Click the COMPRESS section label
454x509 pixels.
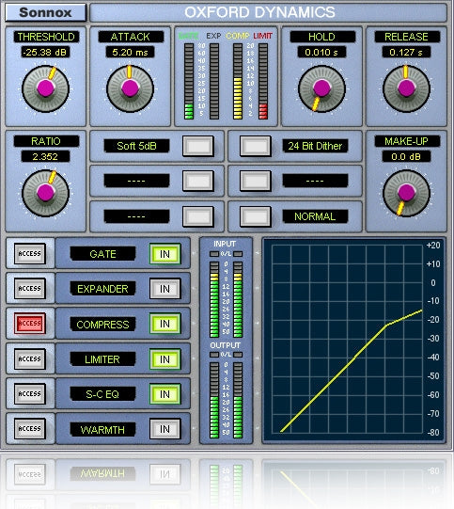102,324
